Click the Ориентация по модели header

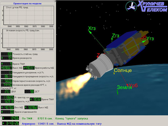[x=27, y=4]
